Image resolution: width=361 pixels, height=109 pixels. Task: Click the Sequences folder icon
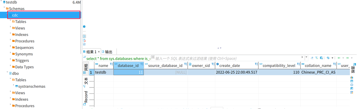[14, 47]
